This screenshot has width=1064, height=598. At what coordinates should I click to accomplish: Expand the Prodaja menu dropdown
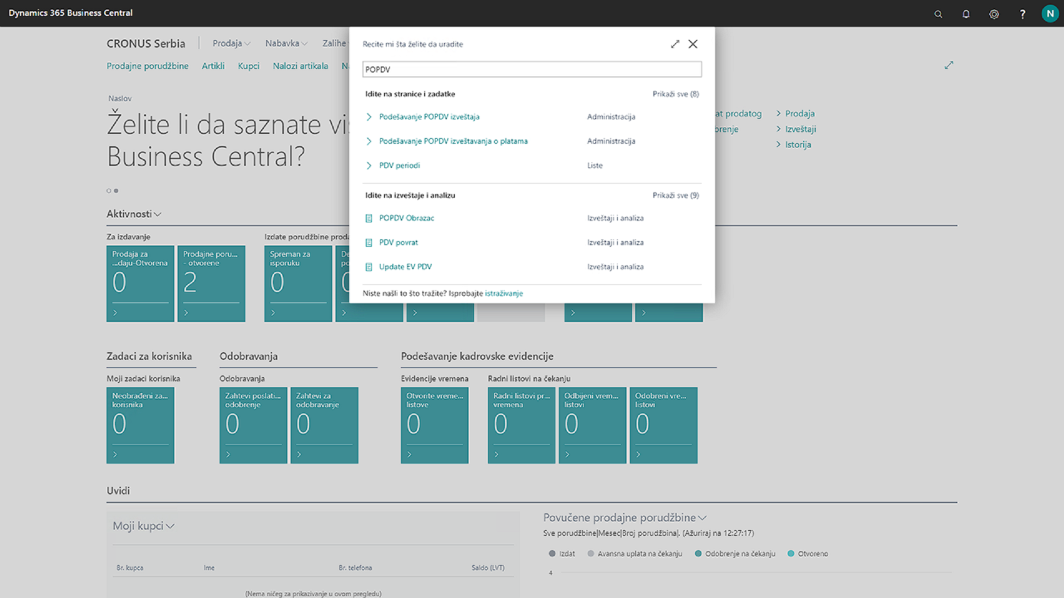pyautogui.click(x=232, y=43)
